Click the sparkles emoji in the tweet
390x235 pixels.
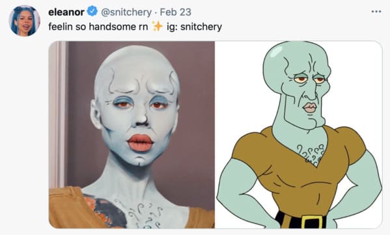point(157,26)
